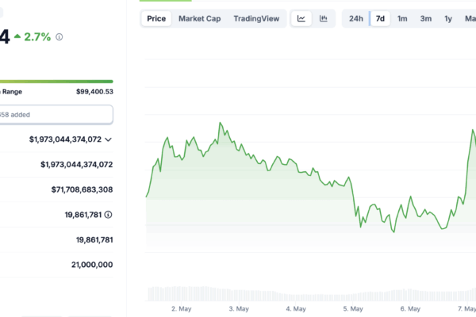Image resolution: width=476 pixels, height=317 pixels.
Task: Open the info icon beside 2.7%
Action: (59, 37)
